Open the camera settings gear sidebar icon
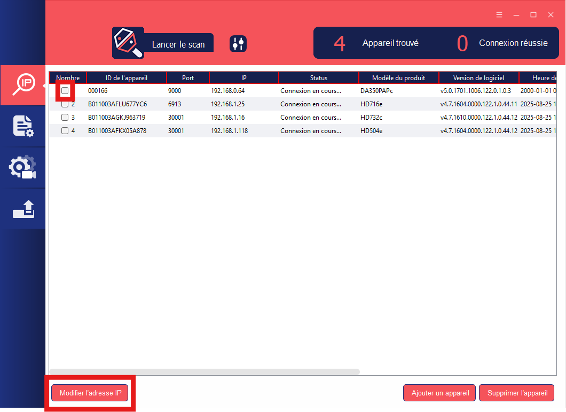566x412 pixels. [x=22, y=167]
